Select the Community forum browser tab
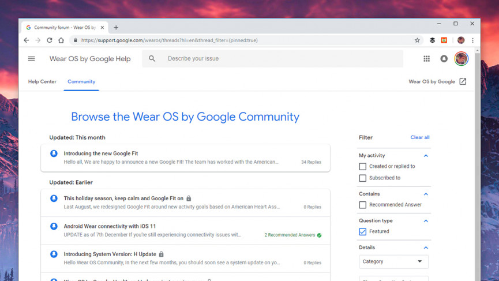 click(x=65, y=28)
